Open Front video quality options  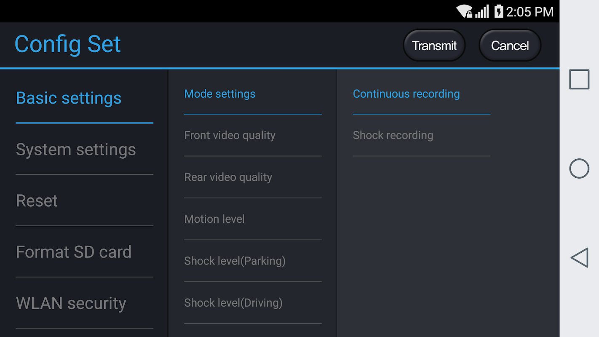coord(230,135)
